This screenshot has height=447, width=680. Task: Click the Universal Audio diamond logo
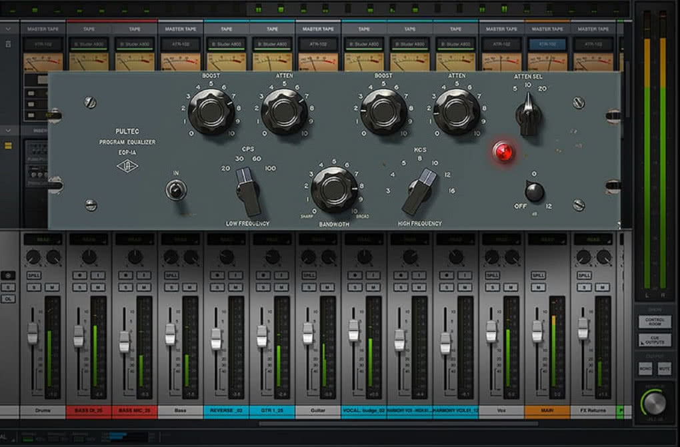coord(127,166)
